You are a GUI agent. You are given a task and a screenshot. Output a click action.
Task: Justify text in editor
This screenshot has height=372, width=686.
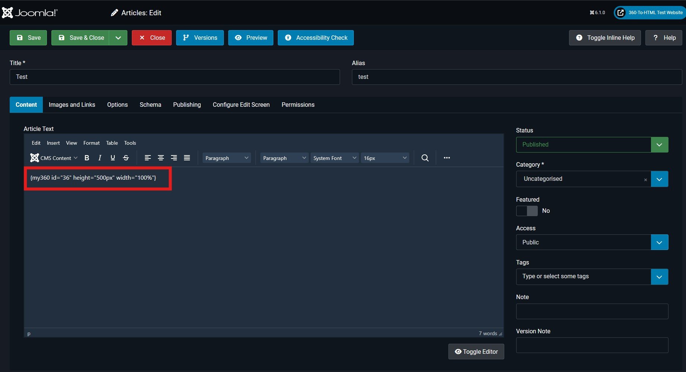pyautogui.click(x=187, y=158)
